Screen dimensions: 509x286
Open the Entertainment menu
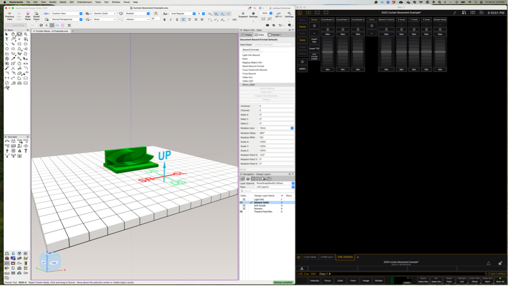tap(84, 2)
